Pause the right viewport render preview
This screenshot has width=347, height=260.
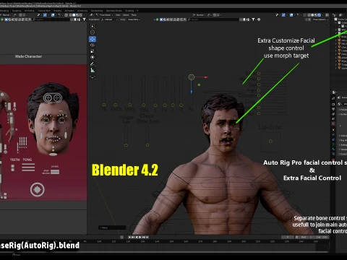pos(327,15)
